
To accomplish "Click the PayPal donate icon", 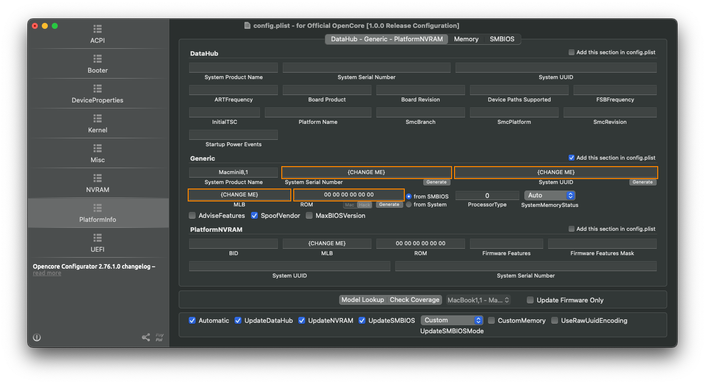I will click(x=159, y=338).
